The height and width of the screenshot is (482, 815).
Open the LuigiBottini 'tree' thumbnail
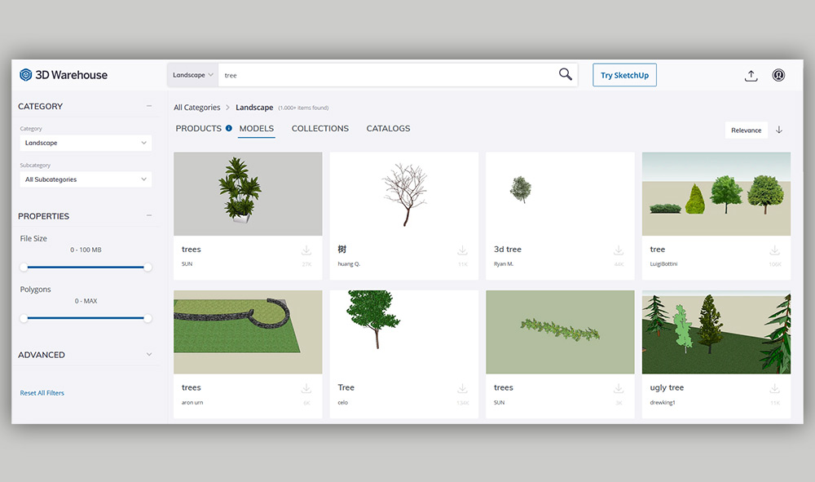click(716, 194)
